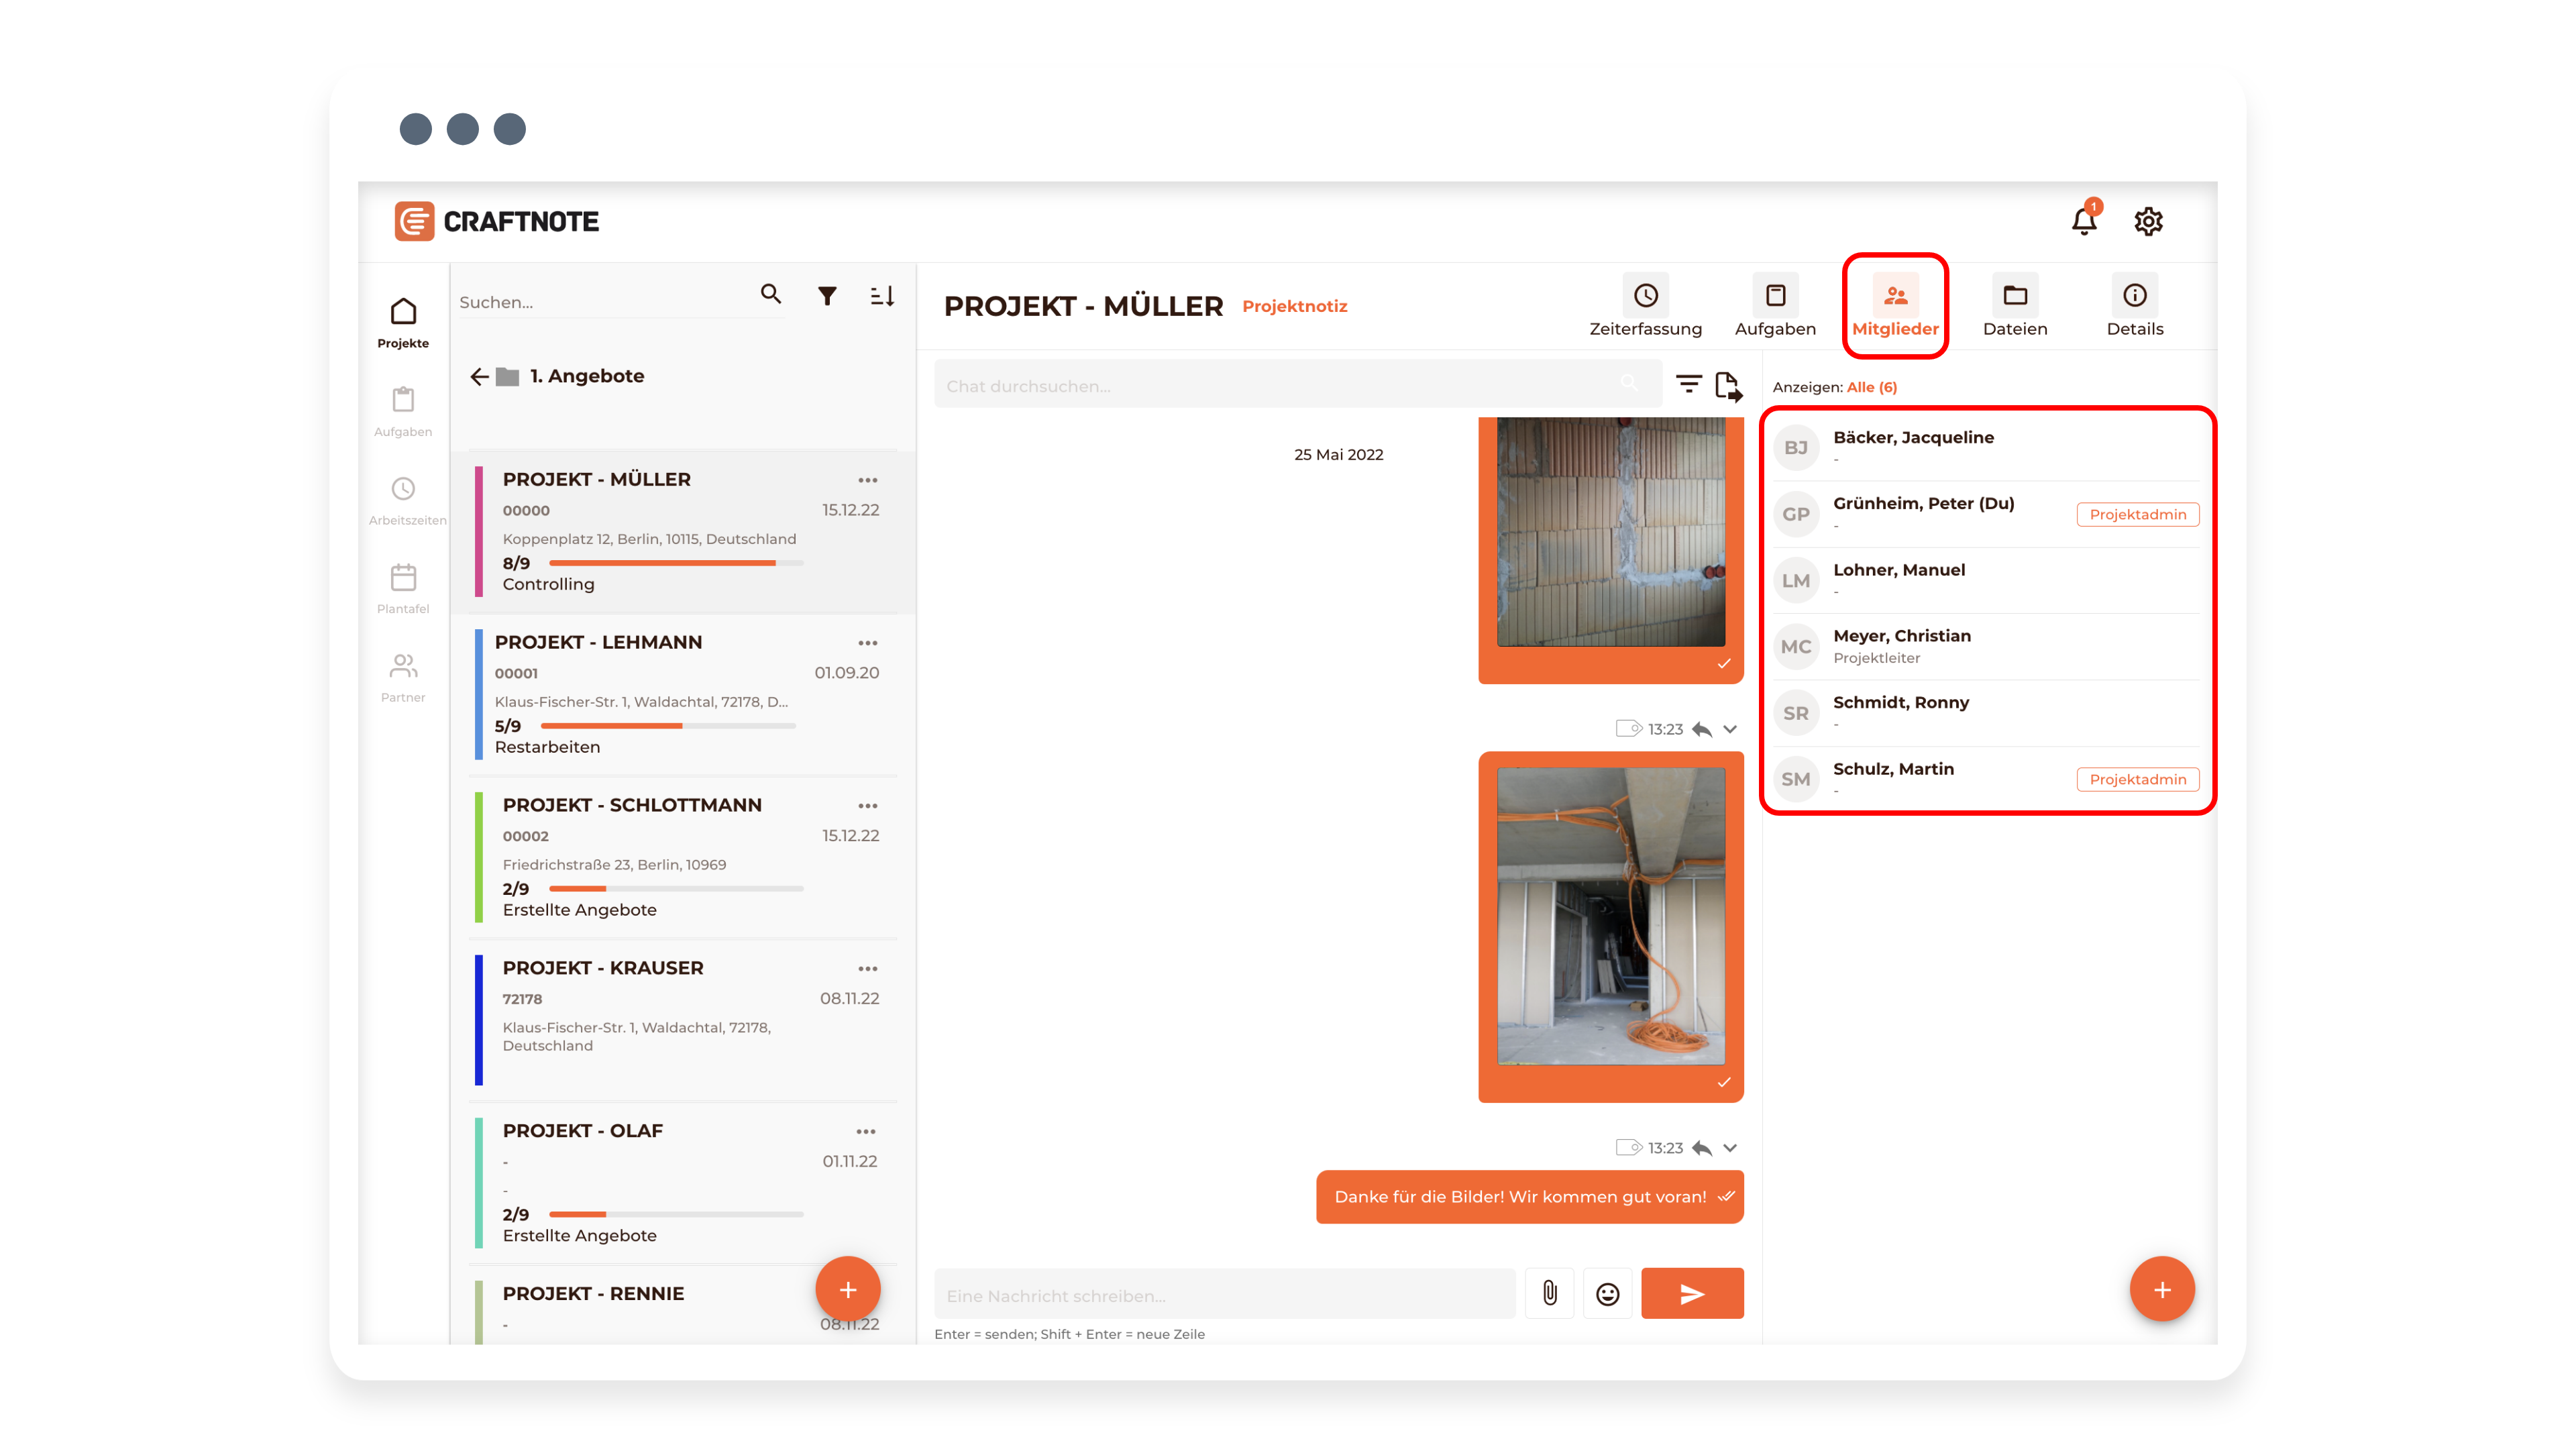Switch to Zeiterfassung tab
This screenshot has width=2576, height=1449.
[x=1645, y=306]
